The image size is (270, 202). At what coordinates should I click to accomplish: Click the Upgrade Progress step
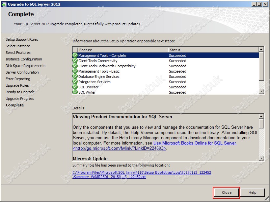pyautogui.click(x=20, y=99)
